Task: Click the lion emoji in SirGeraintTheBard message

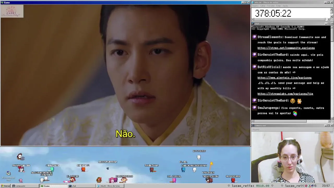Action: [293, 101]
